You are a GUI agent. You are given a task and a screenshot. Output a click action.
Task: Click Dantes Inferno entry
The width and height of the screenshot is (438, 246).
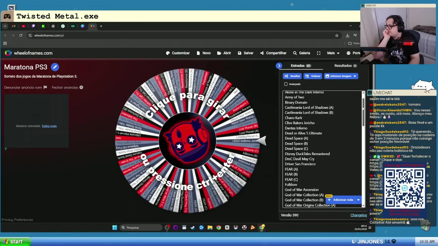point(296,128)
